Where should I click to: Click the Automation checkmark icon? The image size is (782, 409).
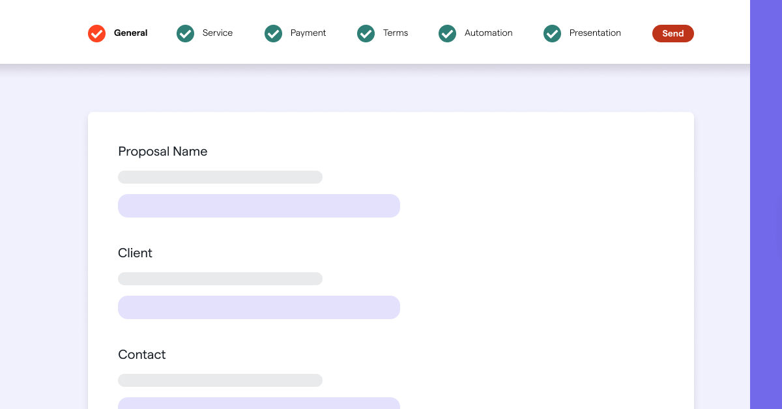(x=447, y=33)
